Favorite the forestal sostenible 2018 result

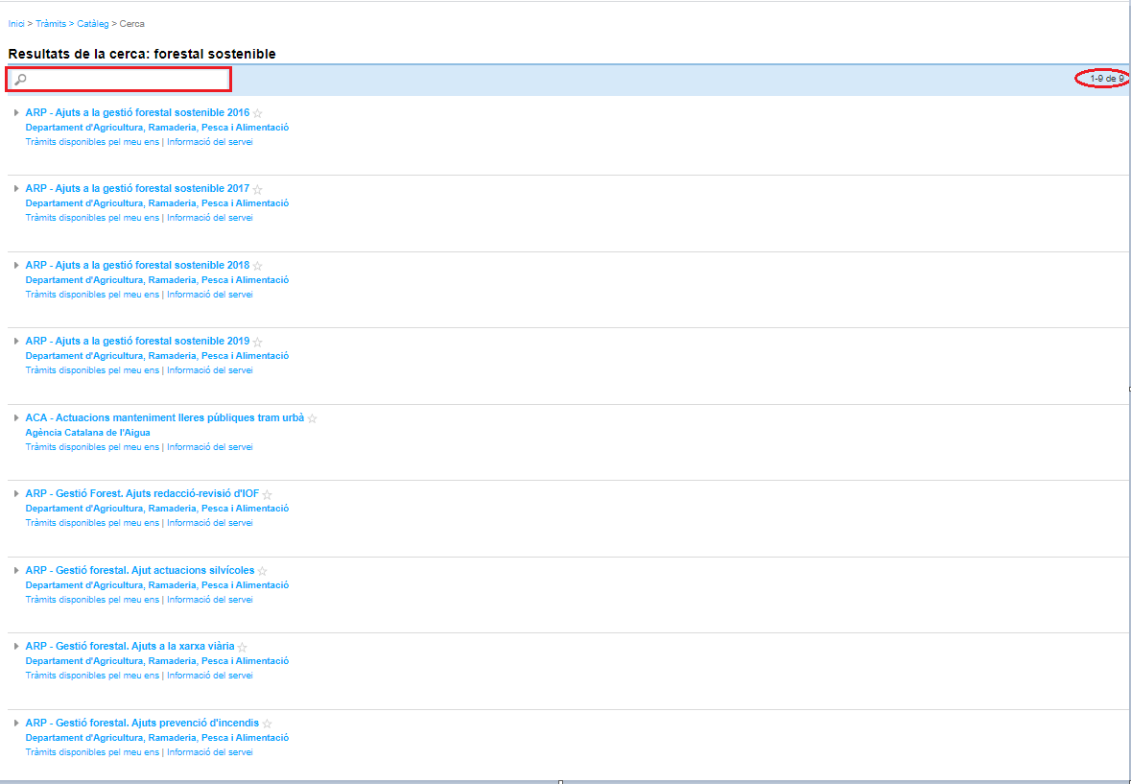[x=257, y=266]
